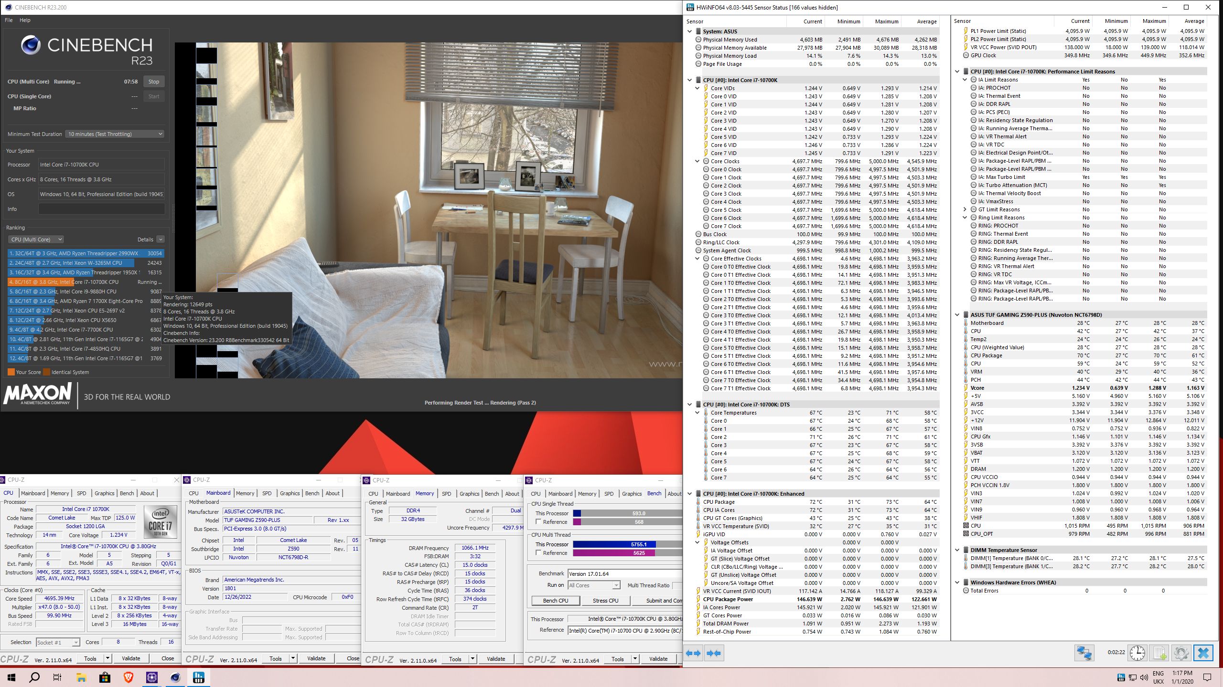Viewport: 1223px width, 687px height.
Task: Click Vcore sensor lightning icon
Action: 966,388
